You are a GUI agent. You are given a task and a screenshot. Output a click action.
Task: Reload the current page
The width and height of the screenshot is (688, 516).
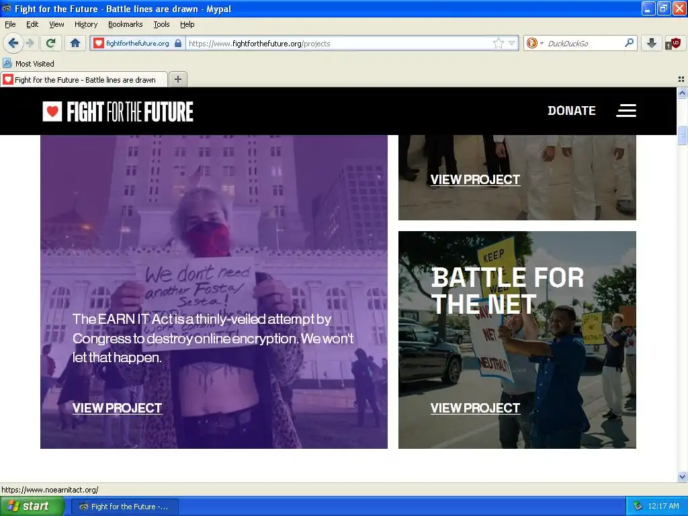click(51, 43)
